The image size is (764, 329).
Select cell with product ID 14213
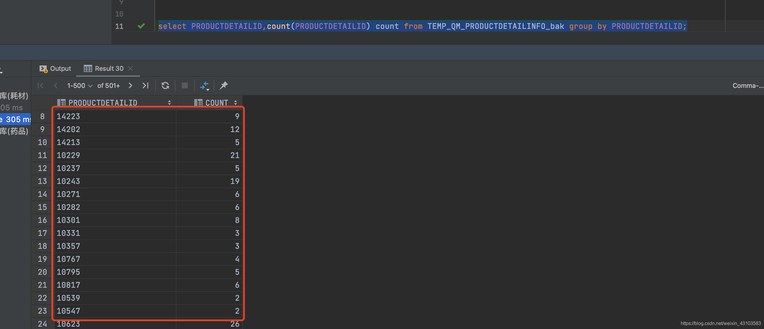click(115, 142)
